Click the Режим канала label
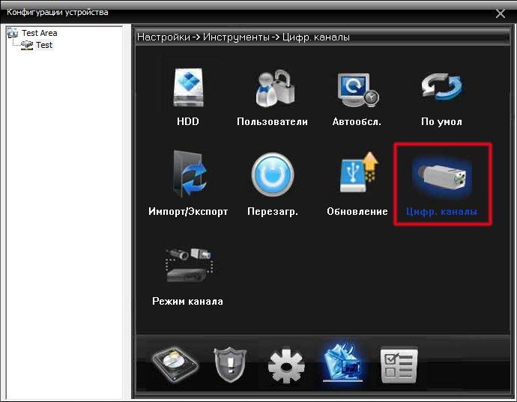Viewport: 517px width, 402px height. click(187, 301)
